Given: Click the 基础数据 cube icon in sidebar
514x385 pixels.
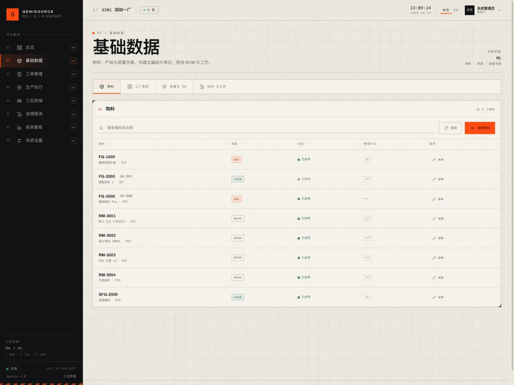Looking at the screenshot, I should [19, 61].
